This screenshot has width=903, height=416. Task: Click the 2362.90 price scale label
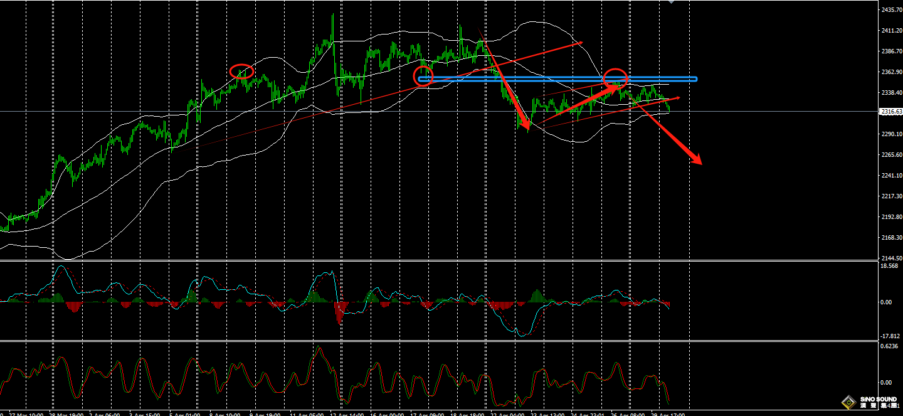point(891,72)
